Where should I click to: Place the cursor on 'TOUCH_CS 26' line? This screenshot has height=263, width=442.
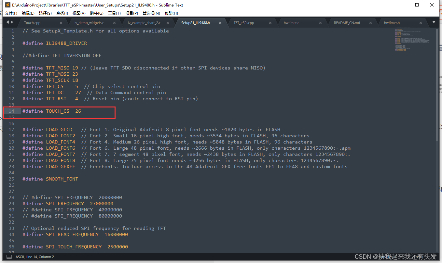(x=52, y=111)
